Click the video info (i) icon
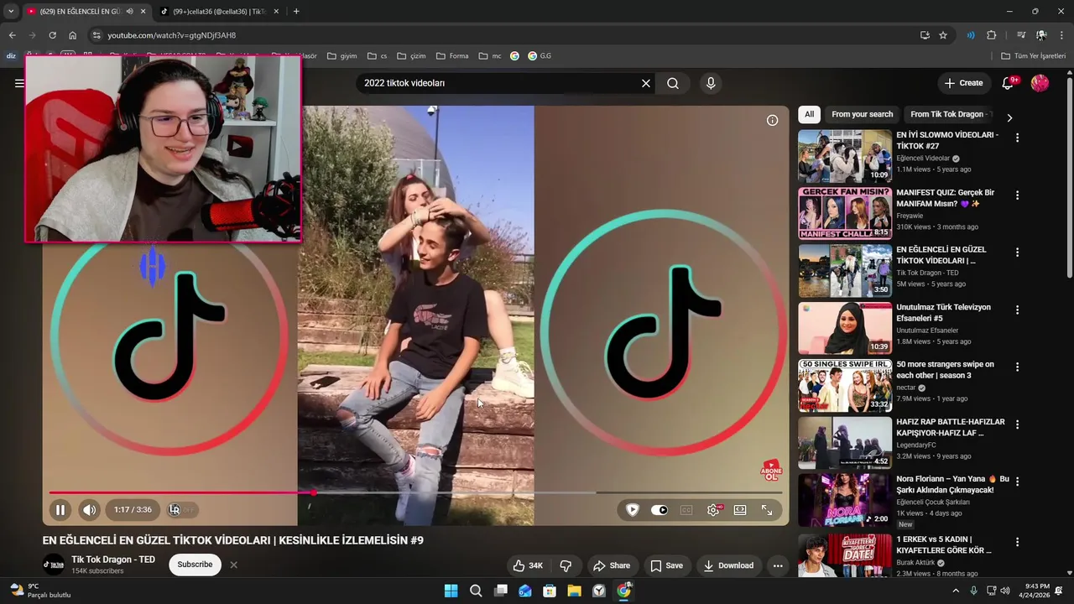The height and width of the screenshot is (604, 1074). click(x=772, y=120)
